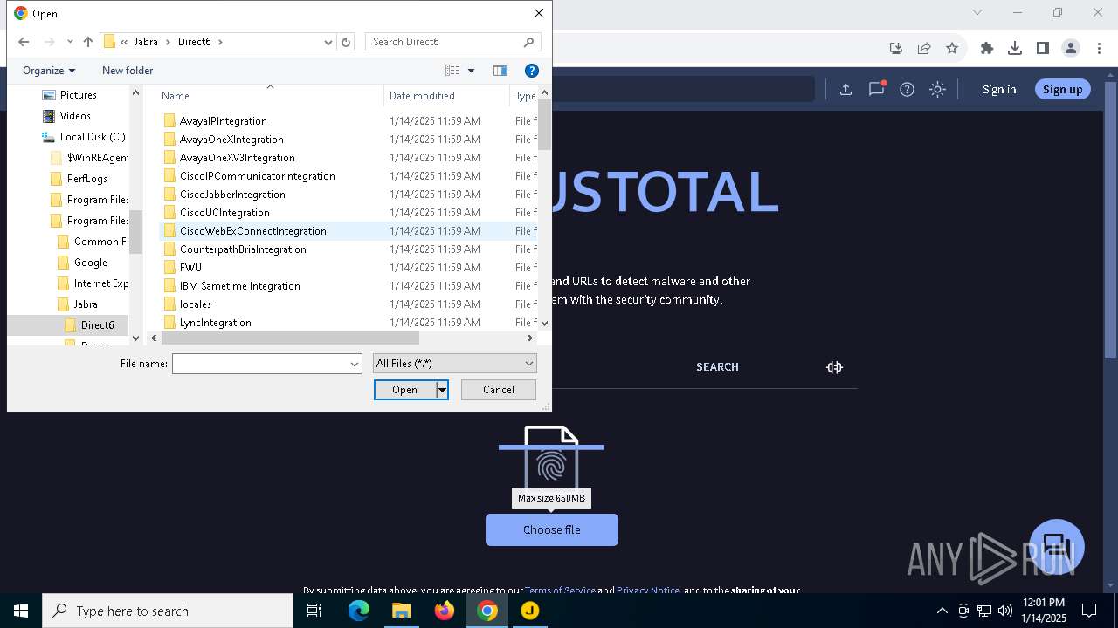The width and height of the screenshot is (1118, 628).
Task: Open VirusTotal notifications icon
Action: [877, 89]
